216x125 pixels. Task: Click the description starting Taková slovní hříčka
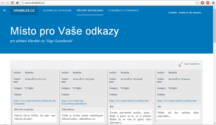(35, 117)
